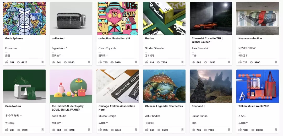Bookmark the Tallinn Music Week 2018 project
Viewport: 283px width, 136px height.
coord(276,130)
